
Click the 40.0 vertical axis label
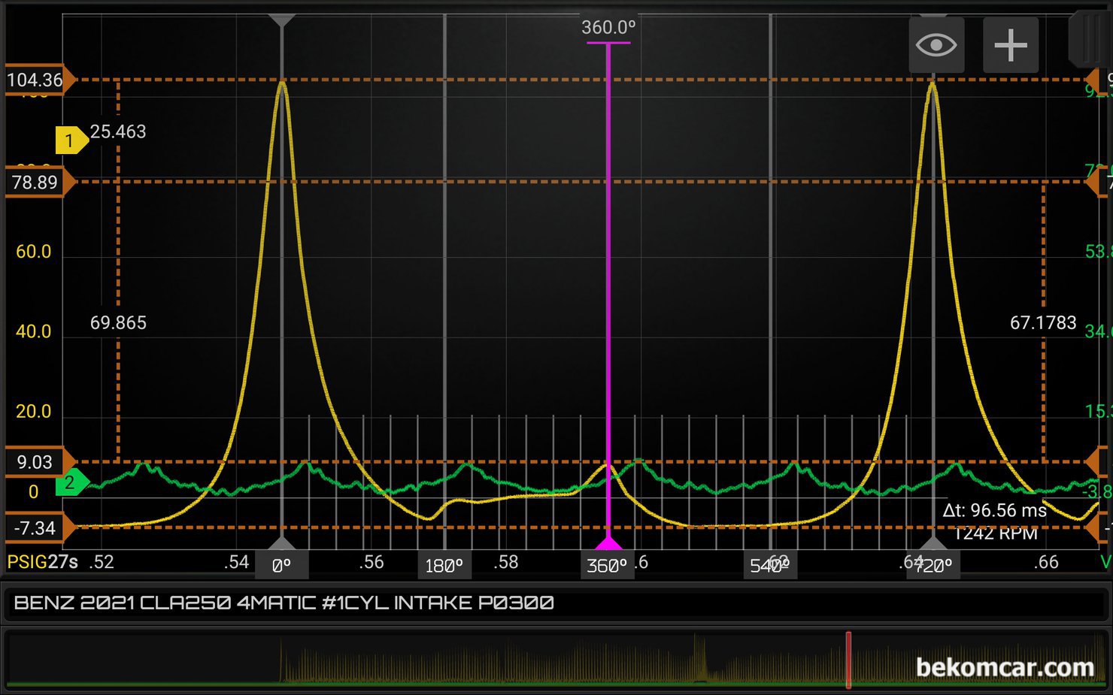click(34, 331)
